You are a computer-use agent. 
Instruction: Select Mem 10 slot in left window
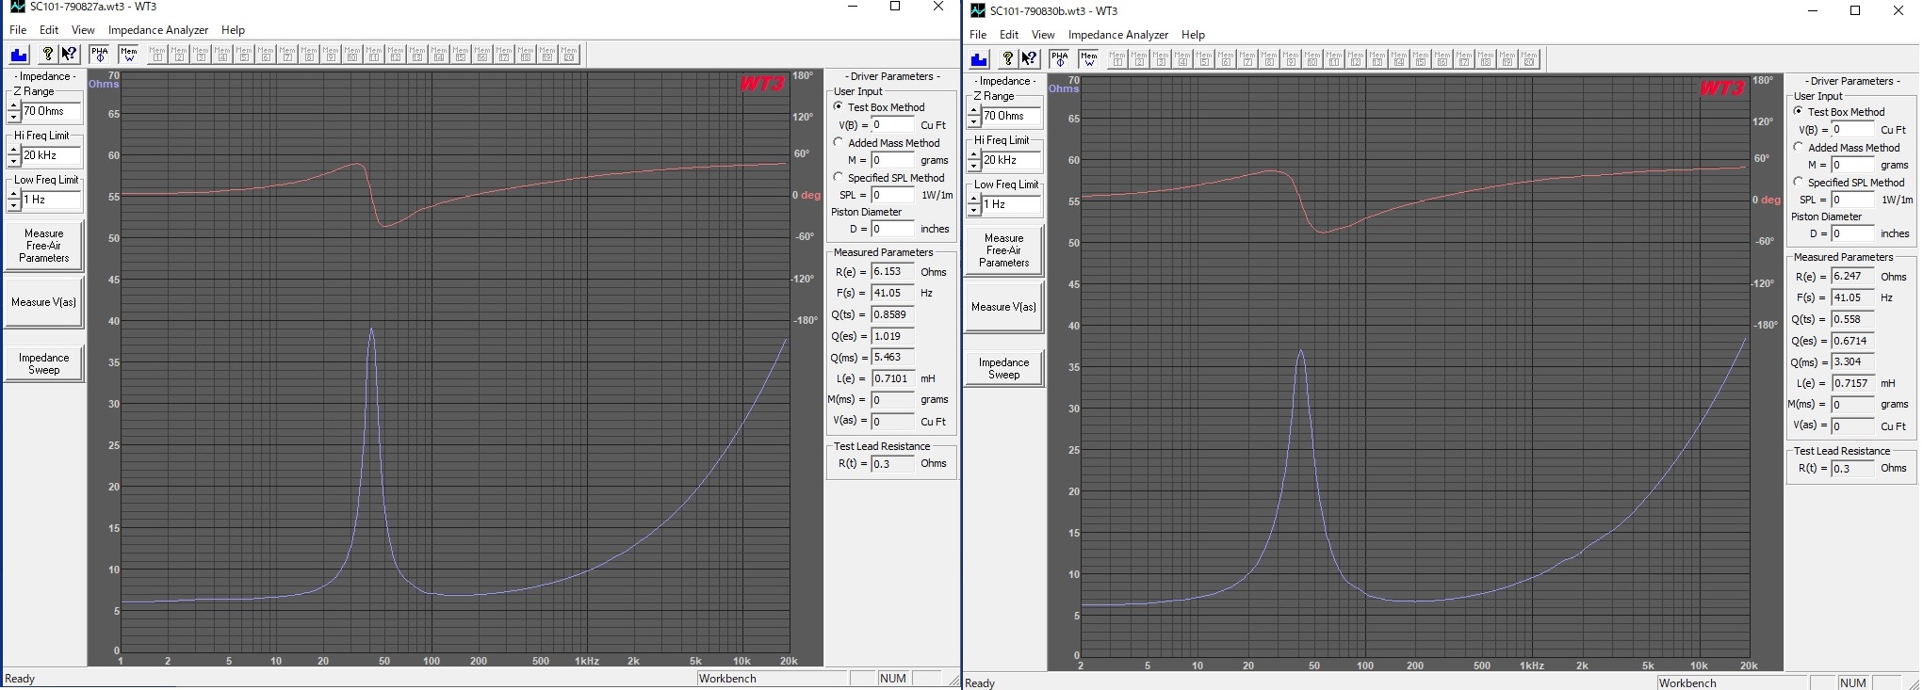coord(352,55)
